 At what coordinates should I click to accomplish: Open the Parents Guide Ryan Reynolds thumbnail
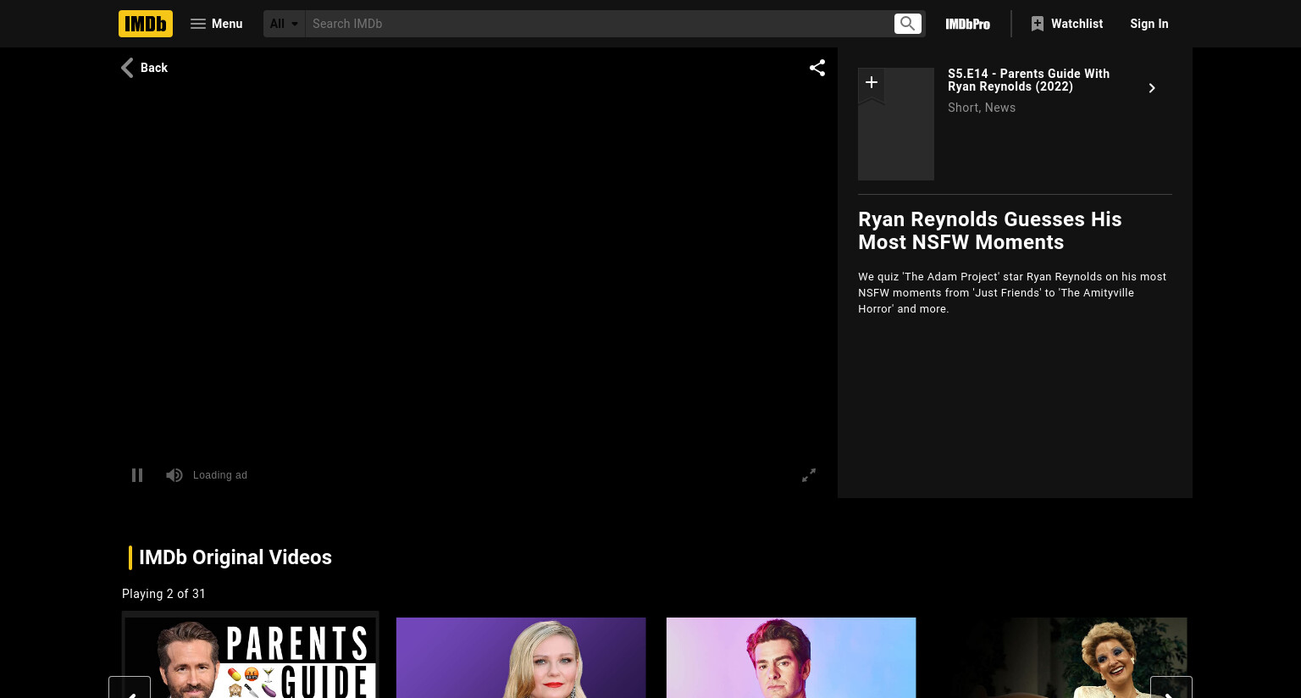251,657
